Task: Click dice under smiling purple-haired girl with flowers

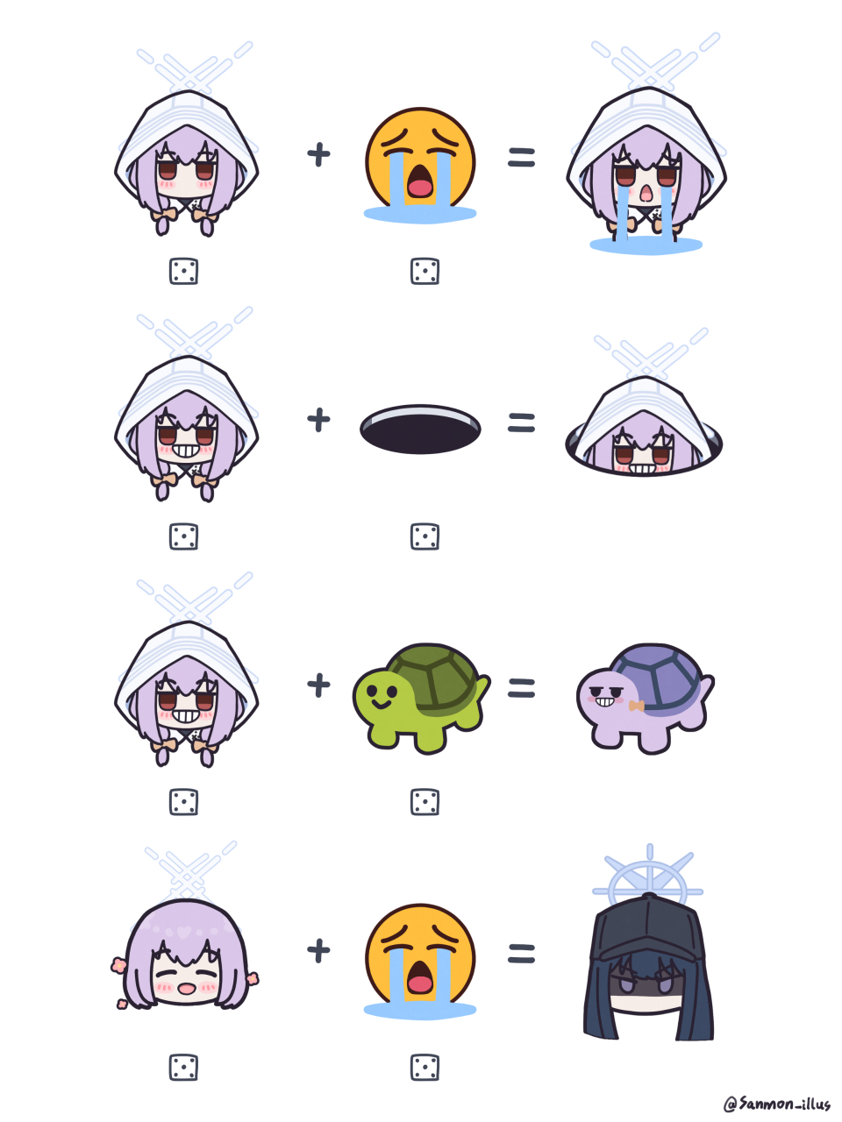Action: pyautogui.click(x=183, y=1068)
